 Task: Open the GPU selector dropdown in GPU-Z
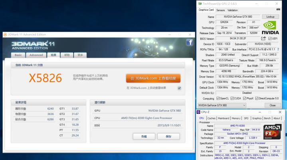pos(222,105)
